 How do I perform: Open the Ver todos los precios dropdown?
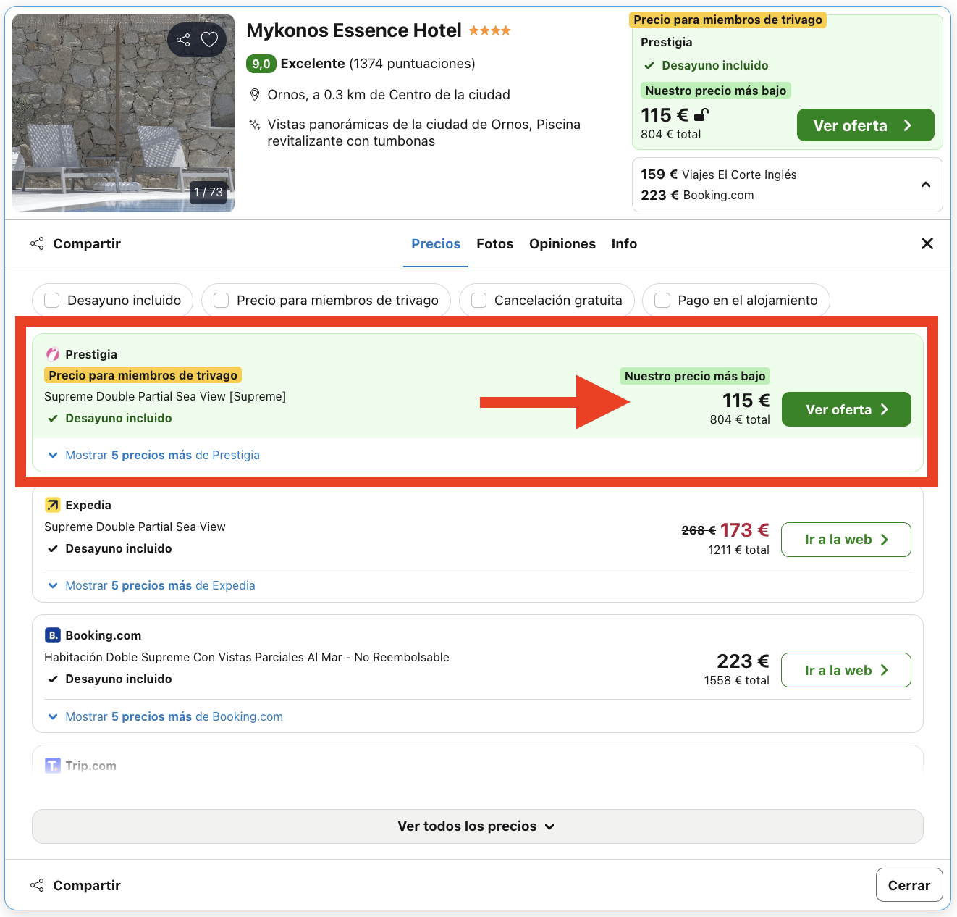click(x=477, y=826)
